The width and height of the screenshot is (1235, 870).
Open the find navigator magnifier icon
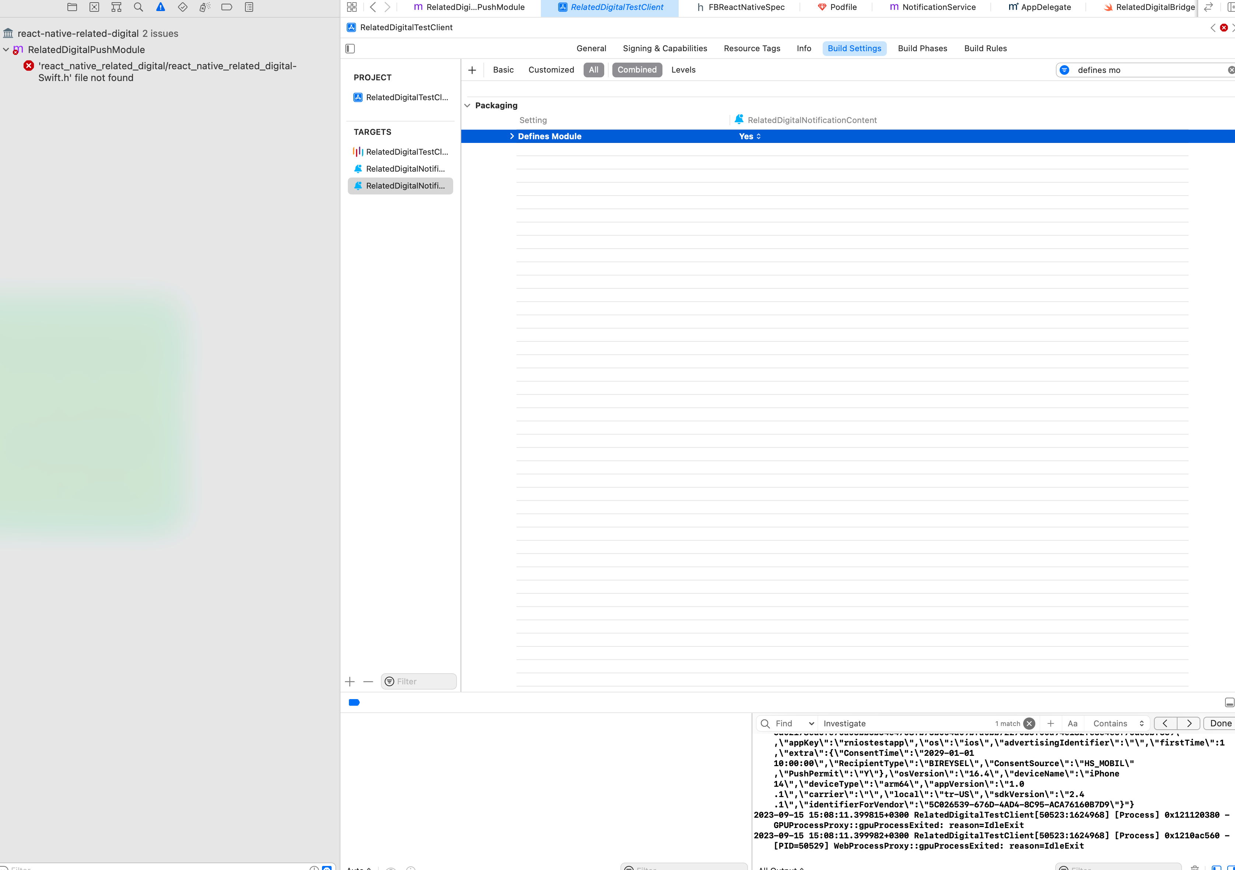(138, 7)
